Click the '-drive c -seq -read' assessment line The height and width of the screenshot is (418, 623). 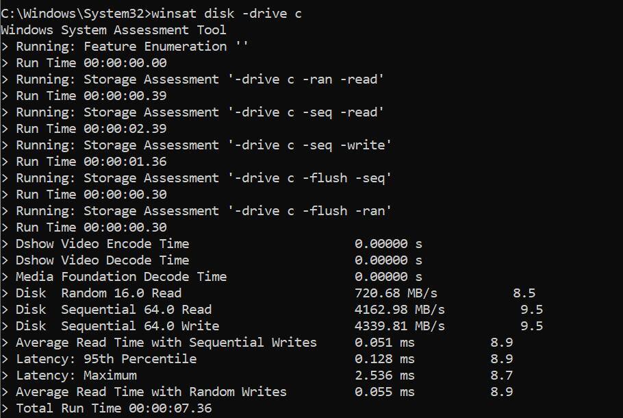tap(200, 112)
